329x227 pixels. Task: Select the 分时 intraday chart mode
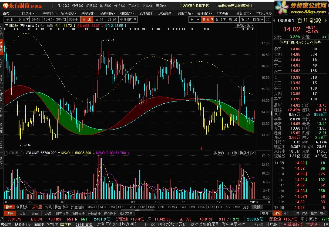[x=10, y=19]
